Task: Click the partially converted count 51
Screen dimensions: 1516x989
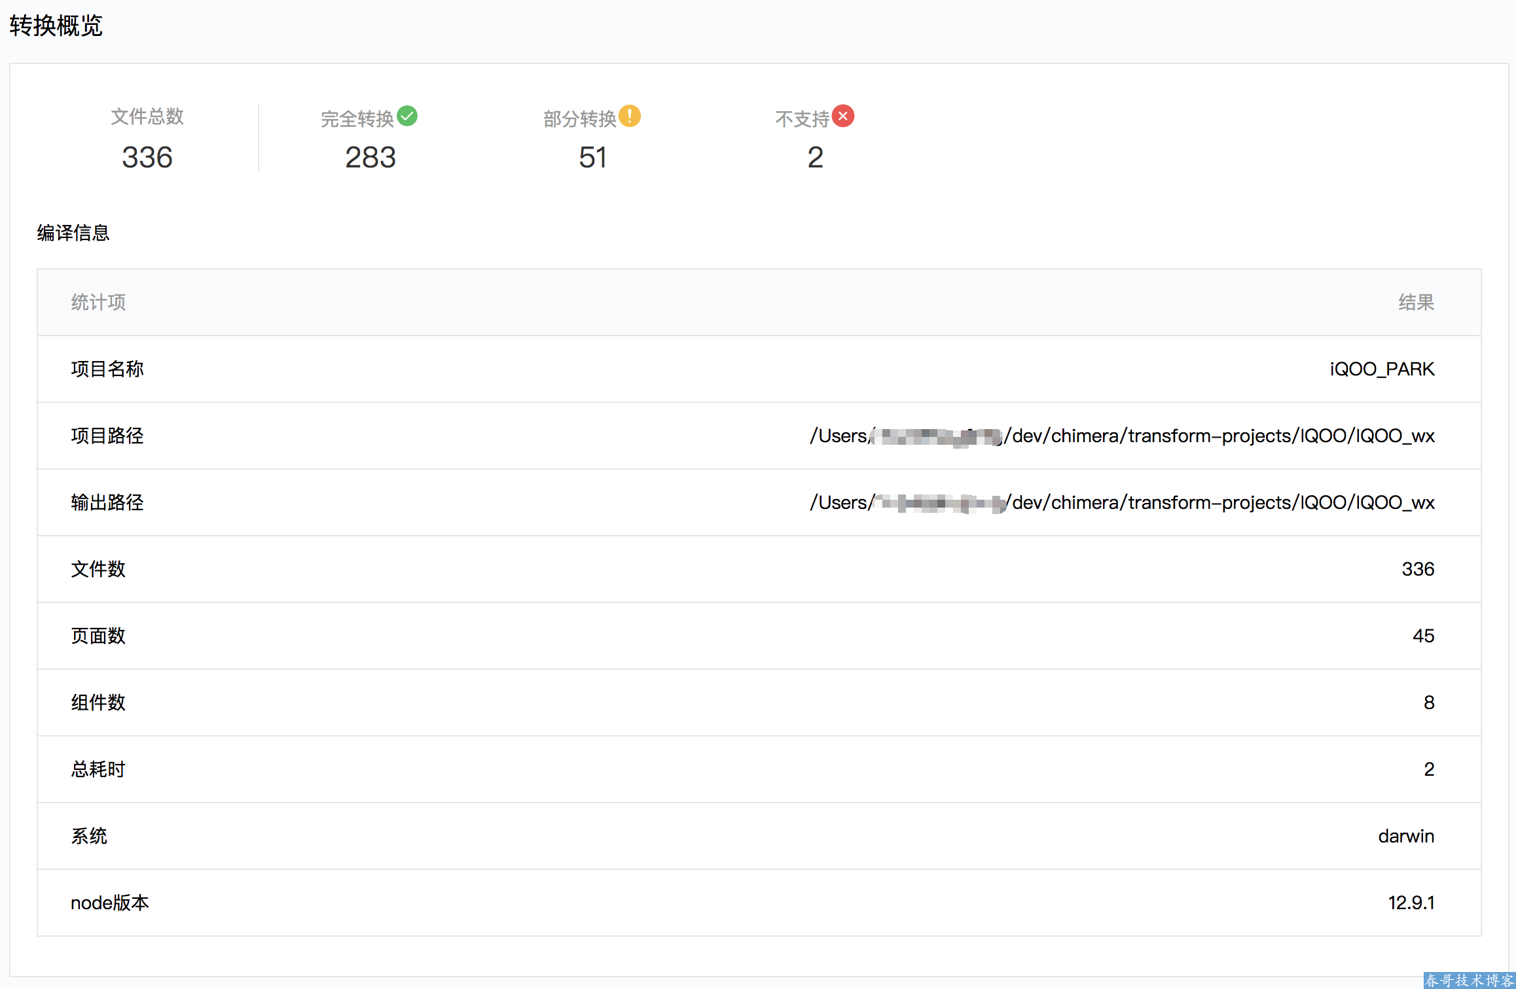Action: [593, 158]
